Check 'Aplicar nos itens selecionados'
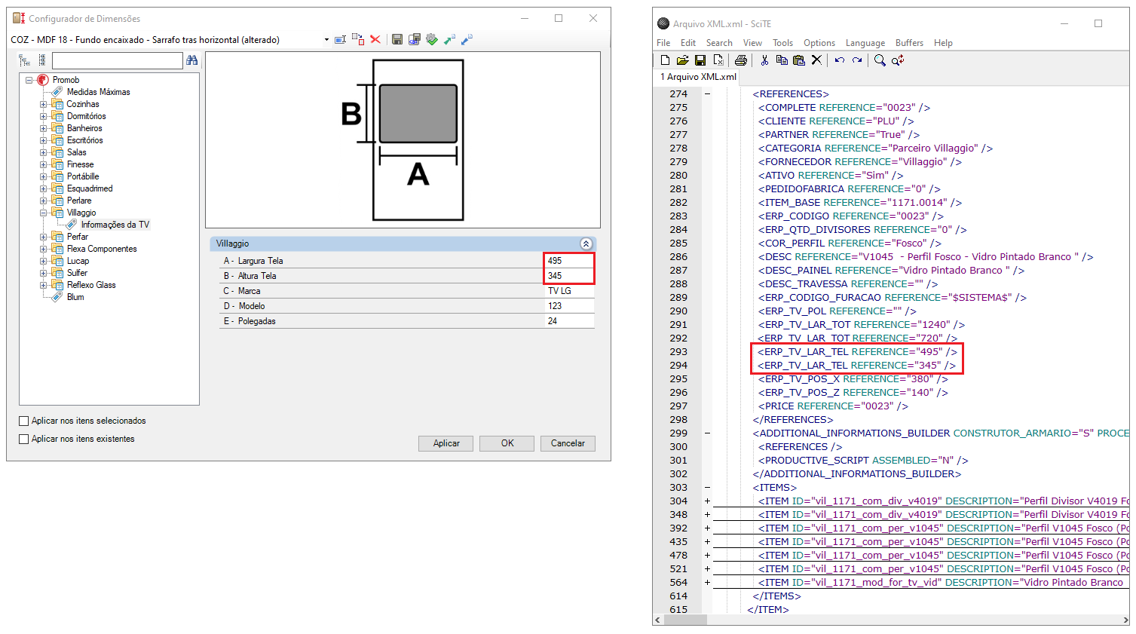Viewport: 1136px width, 634px height. point(24,421)
